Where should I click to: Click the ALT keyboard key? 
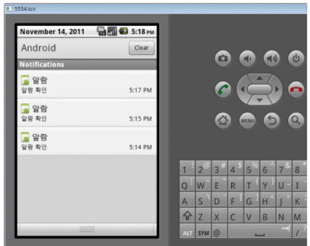point(187,231)
